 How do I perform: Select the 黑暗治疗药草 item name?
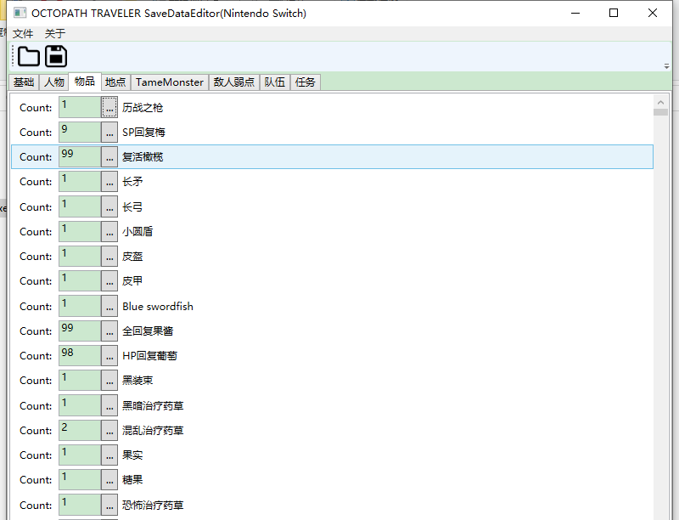pyautogui.click(x=153, y=405)
